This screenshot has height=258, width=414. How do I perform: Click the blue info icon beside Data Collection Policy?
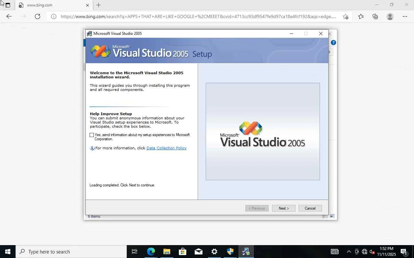coord(92,148)
